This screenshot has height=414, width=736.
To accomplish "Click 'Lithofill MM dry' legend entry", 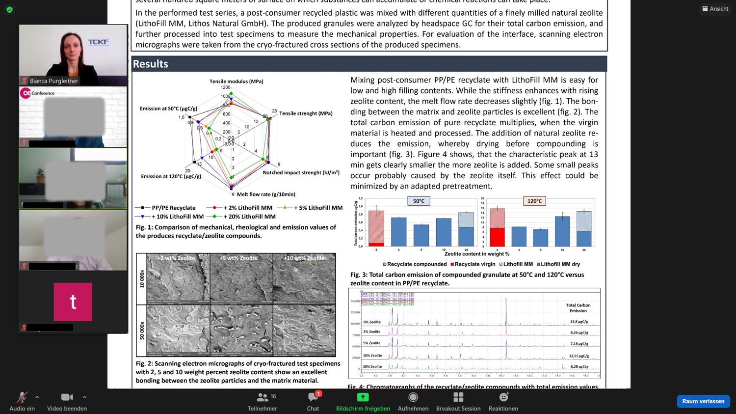I will point(558,264).
